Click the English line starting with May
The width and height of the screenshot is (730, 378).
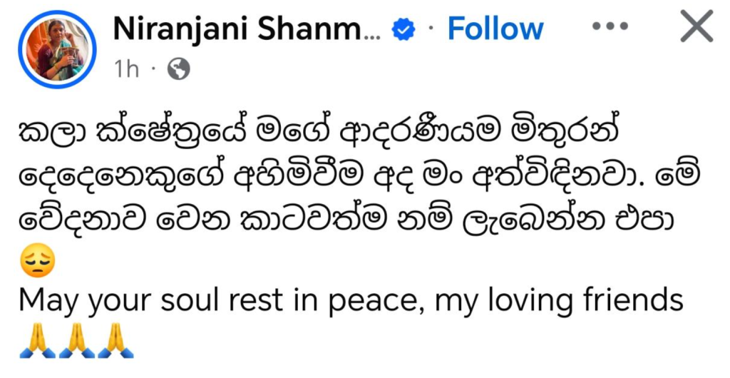click(x=351, y=302)
